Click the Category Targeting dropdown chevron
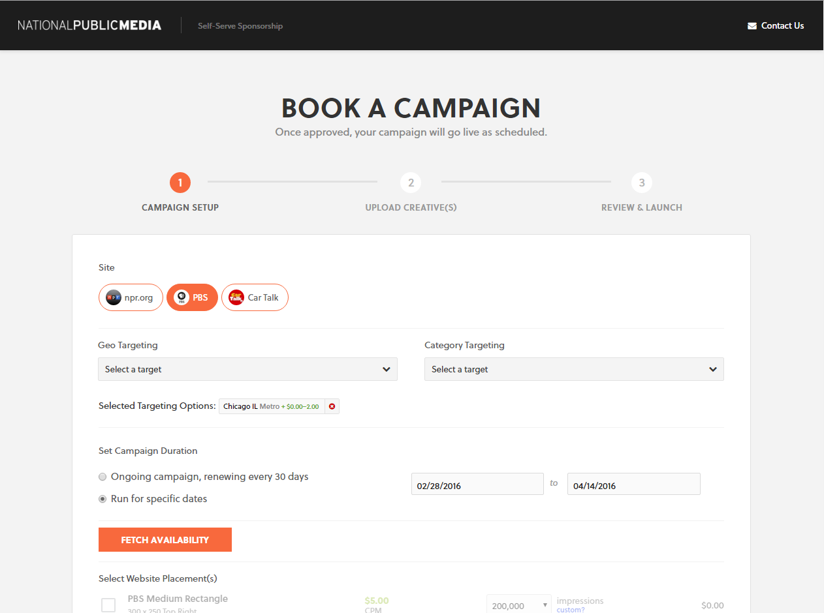The image size is (824, 613). point(713,370)
